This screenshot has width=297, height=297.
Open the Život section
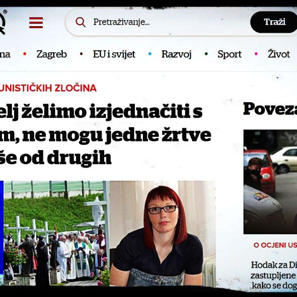(x=279, y=54)
